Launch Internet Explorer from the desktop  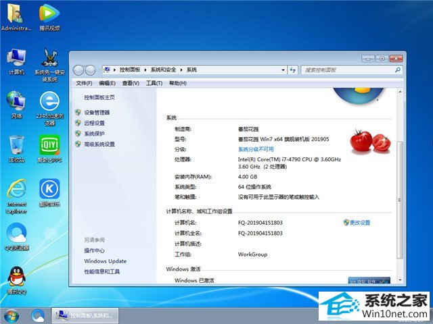click(x=16, y=190)
